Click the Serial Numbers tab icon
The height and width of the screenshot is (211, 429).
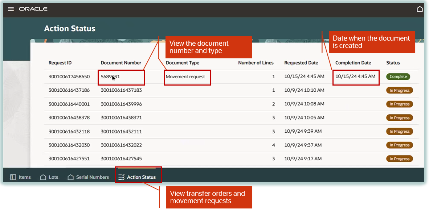tap(70, 177)
